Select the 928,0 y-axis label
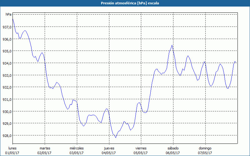Viewport: 250px width, 156px height. pyautogui.click(x=7, y=135)
